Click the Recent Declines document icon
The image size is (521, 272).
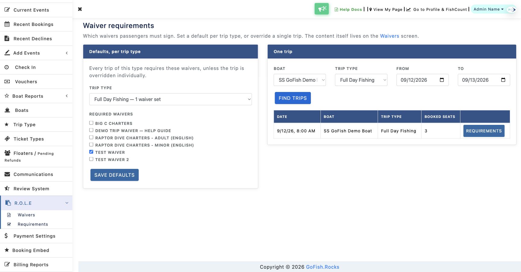click(x=7, y=38)
